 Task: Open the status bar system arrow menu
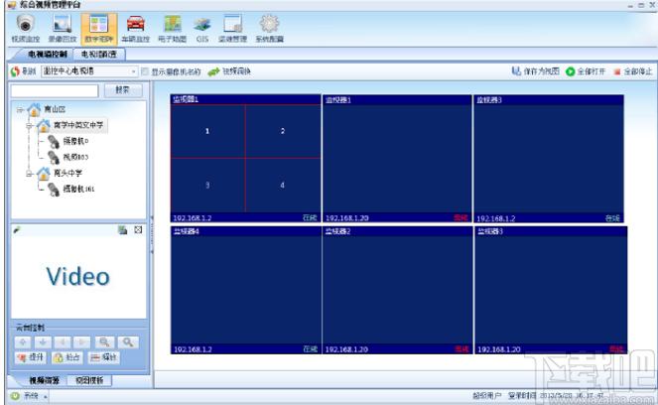46,396
